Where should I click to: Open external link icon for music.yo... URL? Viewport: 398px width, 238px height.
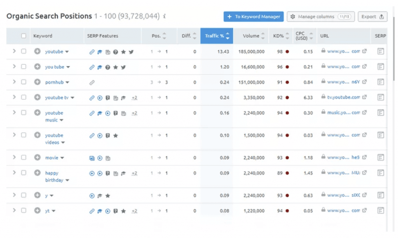pos(365,112)
